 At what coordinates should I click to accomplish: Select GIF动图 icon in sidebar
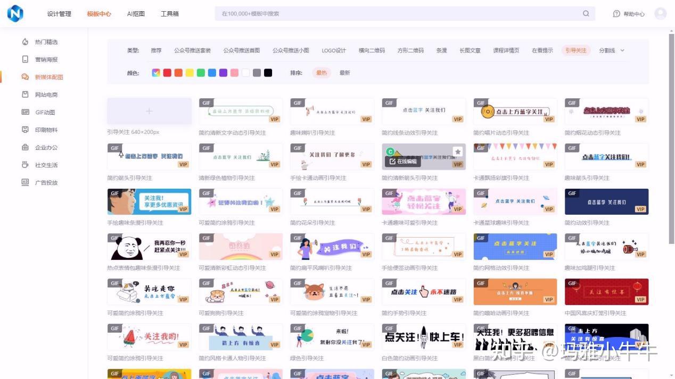click(25, 112)
